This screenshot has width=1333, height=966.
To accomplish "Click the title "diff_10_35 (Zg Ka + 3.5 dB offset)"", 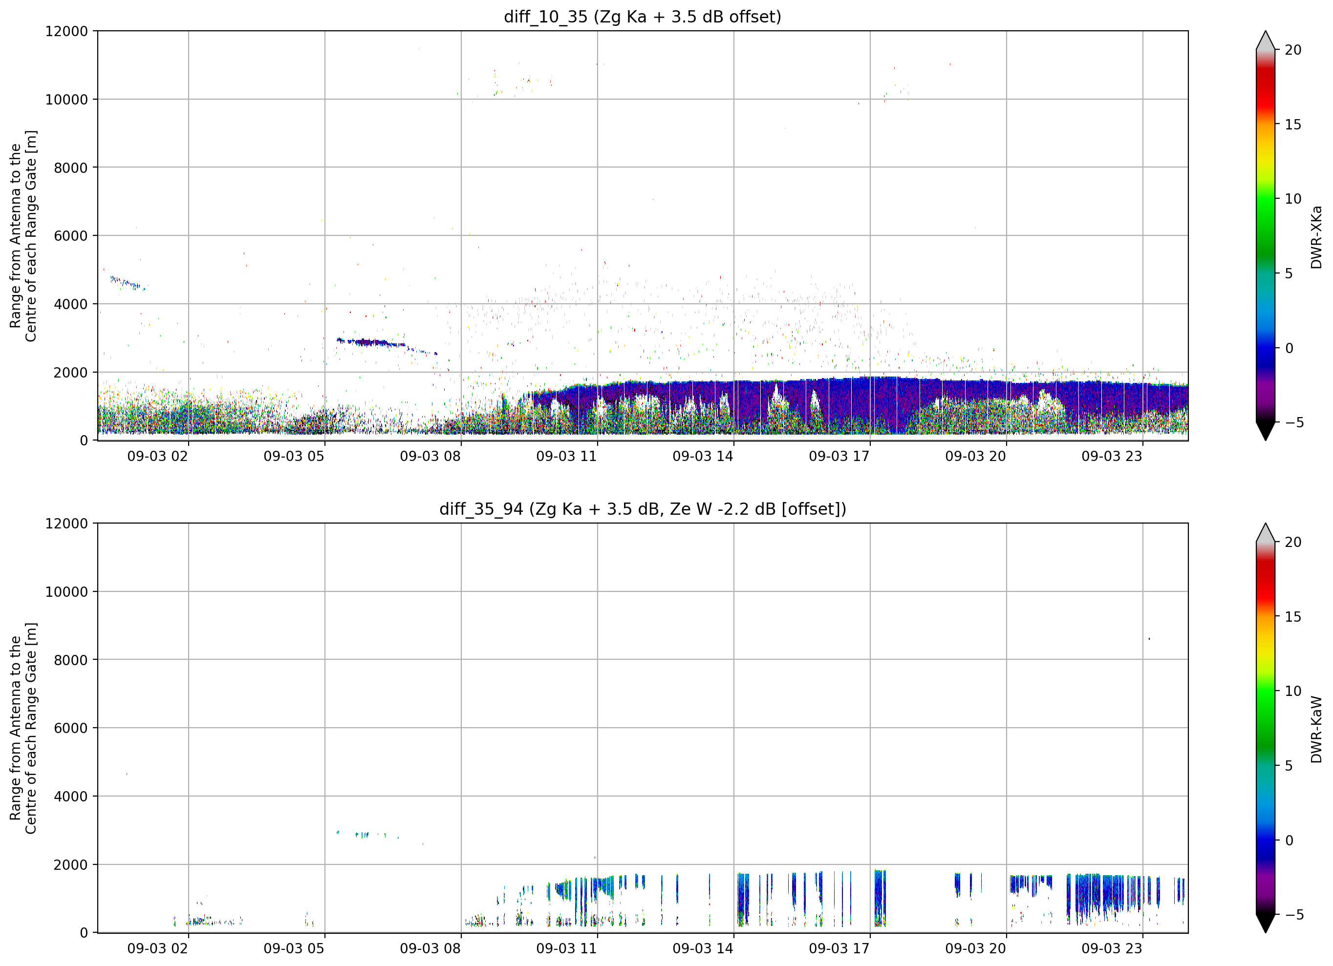I will pos(643,17).
